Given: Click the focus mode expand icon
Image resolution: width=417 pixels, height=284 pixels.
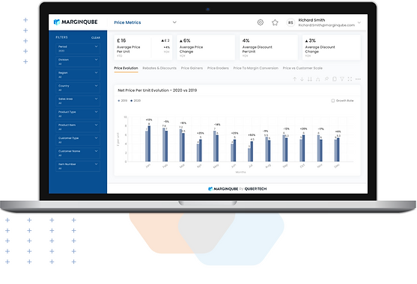Looking at the screenshot, I should [350, 78].
